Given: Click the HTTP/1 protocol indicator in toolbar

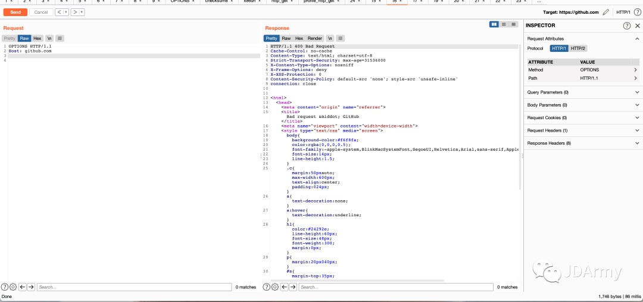Looking at the screenshot, I should [623, 13].
